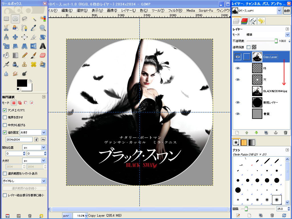Enable 選択範囲をハイライト表示 checkbox
The image size is (292, 219).
click(x=5, y=174)
